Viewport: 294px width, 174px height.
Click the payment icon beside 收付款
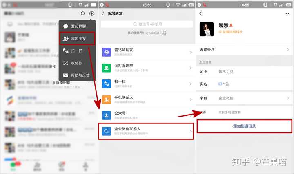tap(66, 63)
